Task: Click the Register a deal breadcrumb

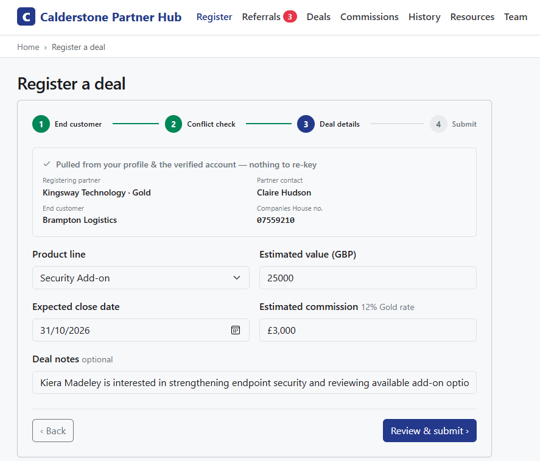Action: point(79,47)
